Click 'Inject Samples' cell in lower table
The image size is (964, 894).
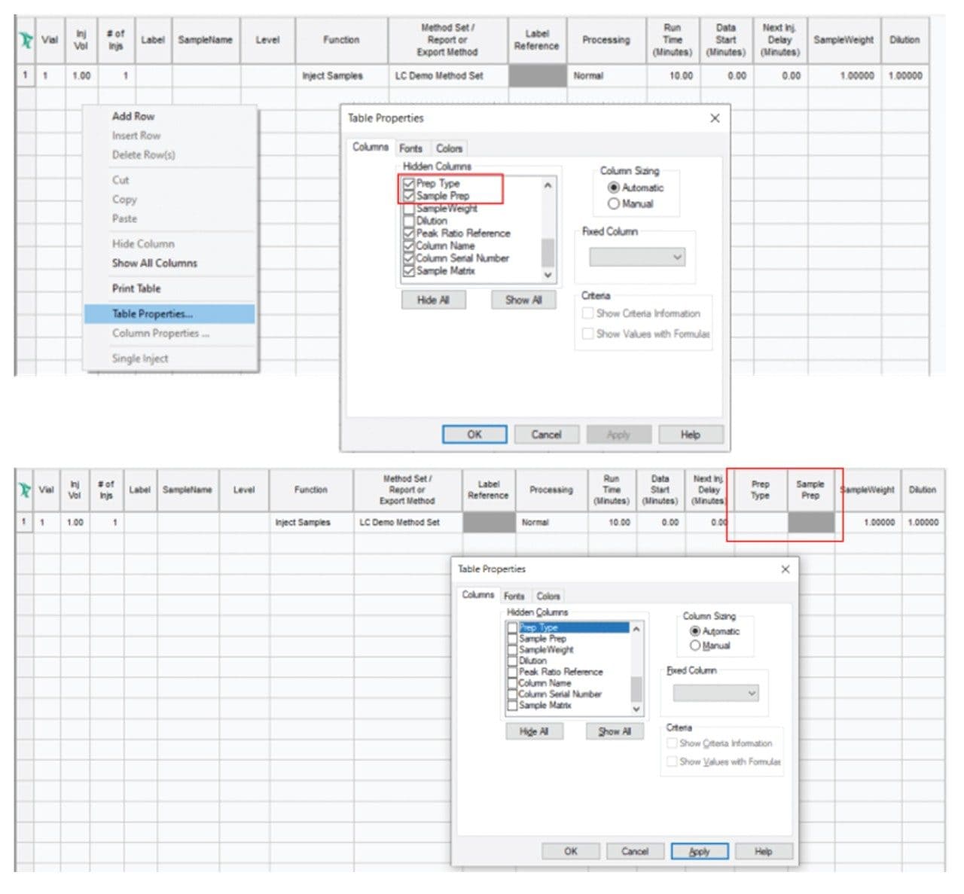tap(311, 522)
